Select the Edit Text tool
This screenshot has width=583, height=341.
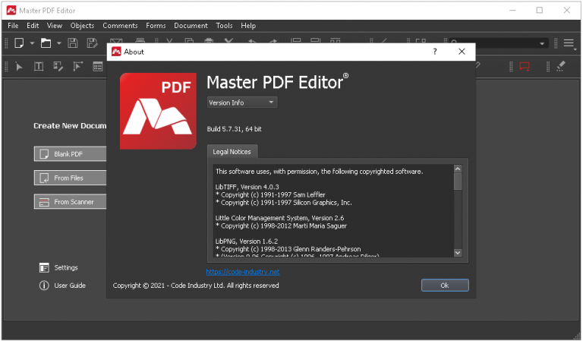pyautogui.click(x=39, y=67)
